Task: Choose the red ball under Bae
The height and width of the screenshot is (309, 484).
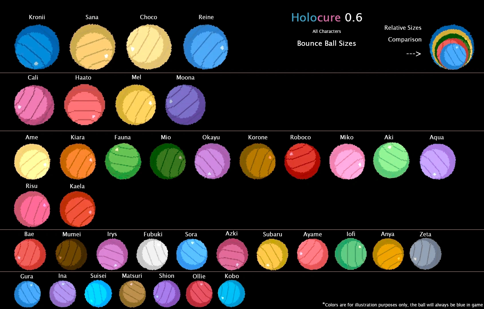Action: [x=30, y=254]
